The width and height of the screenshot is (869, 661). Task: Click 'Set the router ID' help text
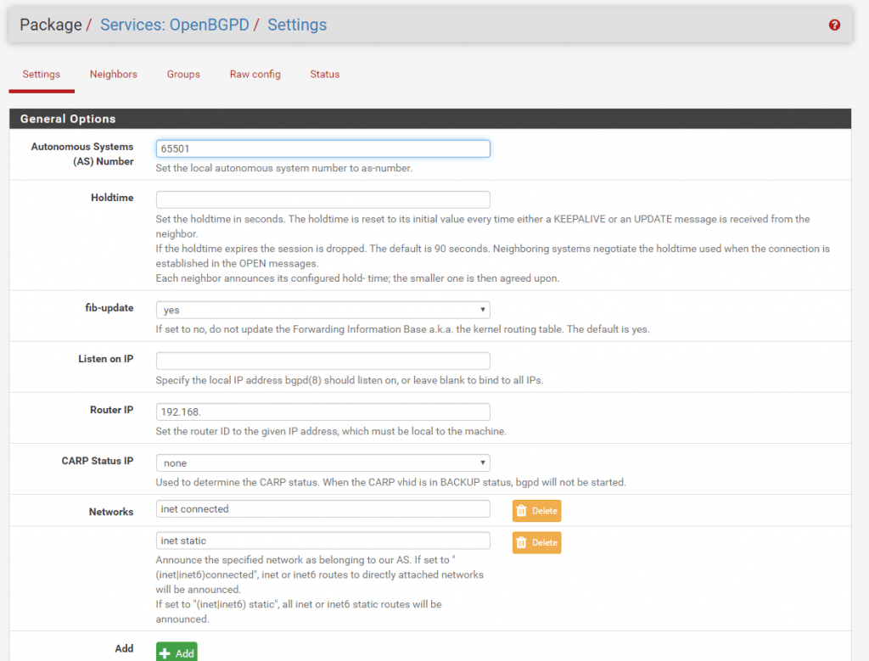pos(331,431)
